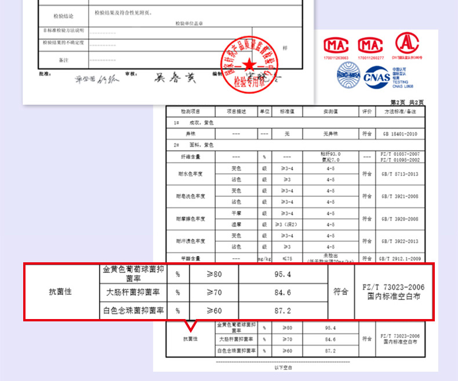Click the '检验结论' label cell
Viewport: 458px width, 381px height.
pyautogui.click(x=63, y=16)
